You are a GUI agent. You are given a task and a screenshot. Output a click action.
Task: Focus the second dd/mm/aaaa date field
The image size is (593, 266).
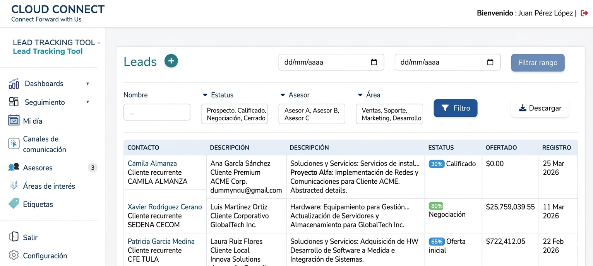[x=447, y=62]
